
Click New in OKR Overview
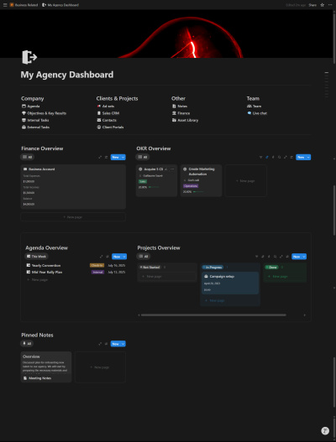pyautogui.click(x=301, y=158)
